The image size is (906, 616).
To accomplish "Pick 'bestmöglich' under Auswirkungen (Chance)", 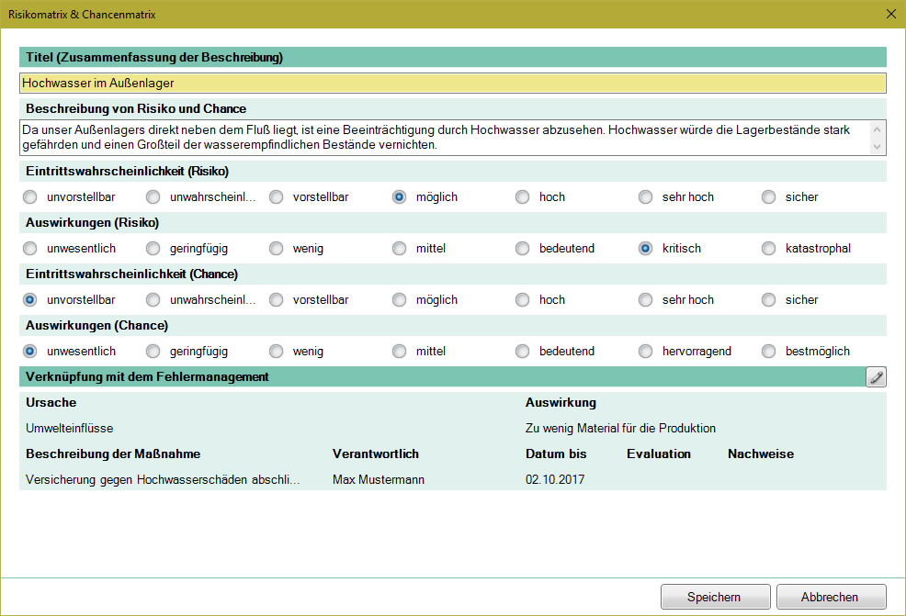I will pos(769,352).
